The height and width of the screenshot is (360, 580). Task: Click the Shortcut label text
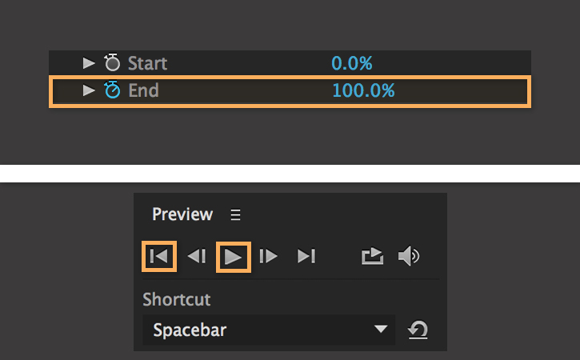coord(177,299)
